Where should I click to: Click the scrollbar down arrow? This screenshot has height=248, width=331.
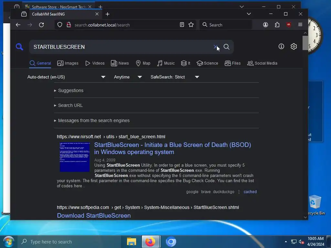(x=305, y=217)
